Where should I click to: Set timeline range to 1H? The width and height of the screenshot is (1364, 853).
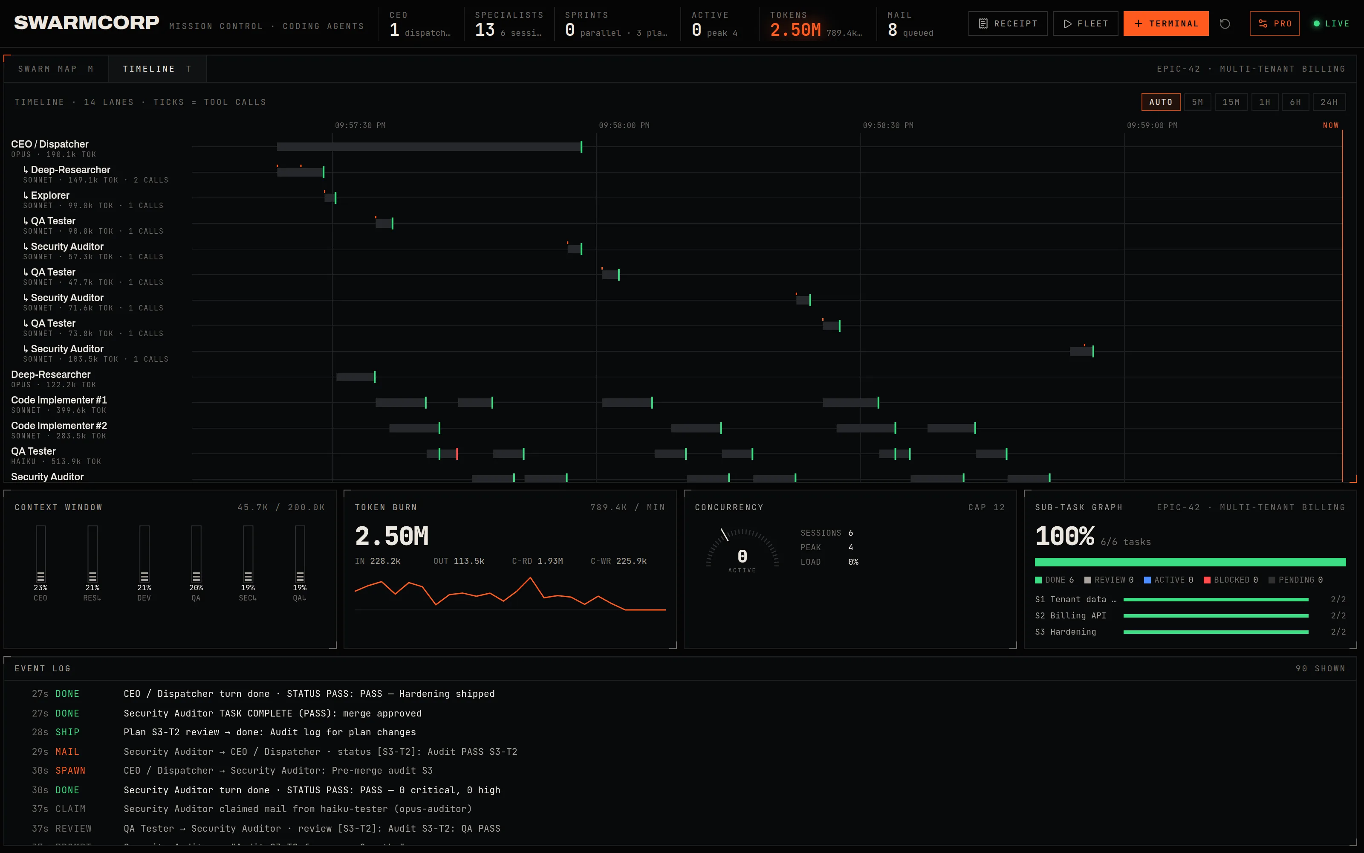tap(1265, 102)
